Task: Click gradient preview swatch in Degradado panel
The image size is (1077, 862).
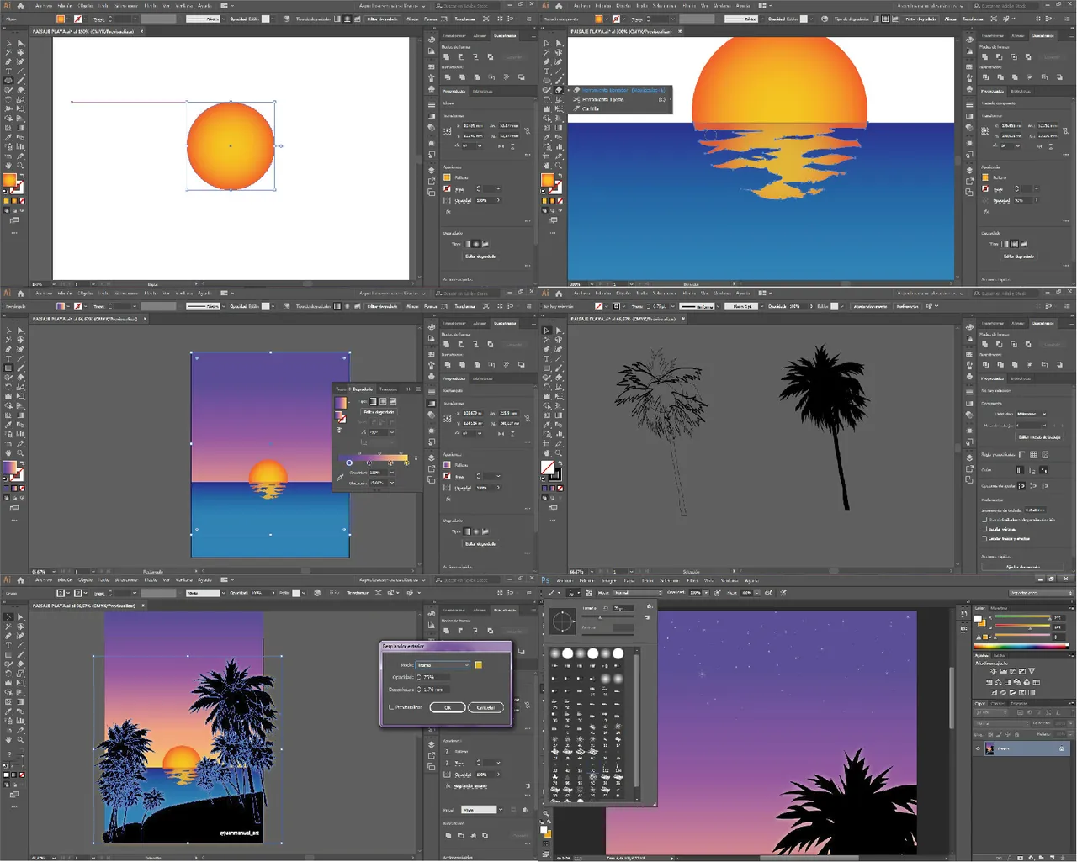Action: coord(341,403)
